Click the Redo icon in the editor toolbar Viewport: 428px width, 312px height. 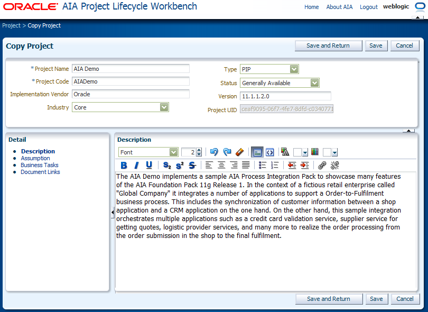(227, 152)
